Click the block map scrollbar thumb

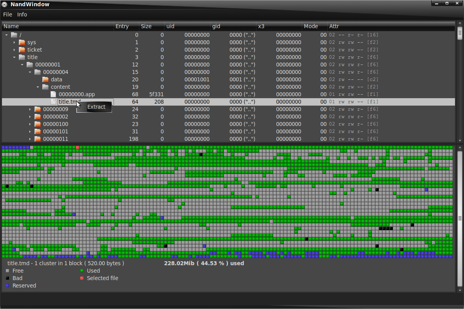point(460,218)
